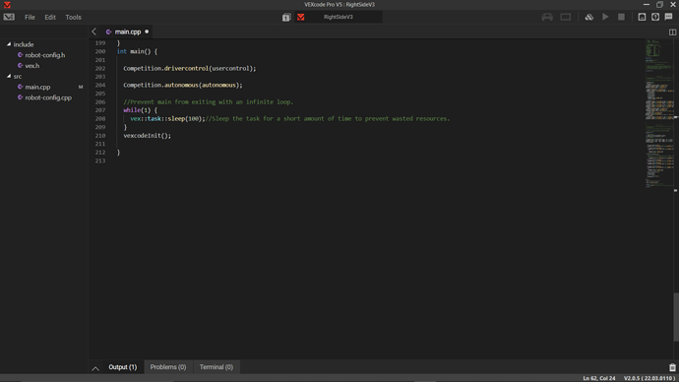Open the robot configuration icon in toolbar

tap(642, 17)
